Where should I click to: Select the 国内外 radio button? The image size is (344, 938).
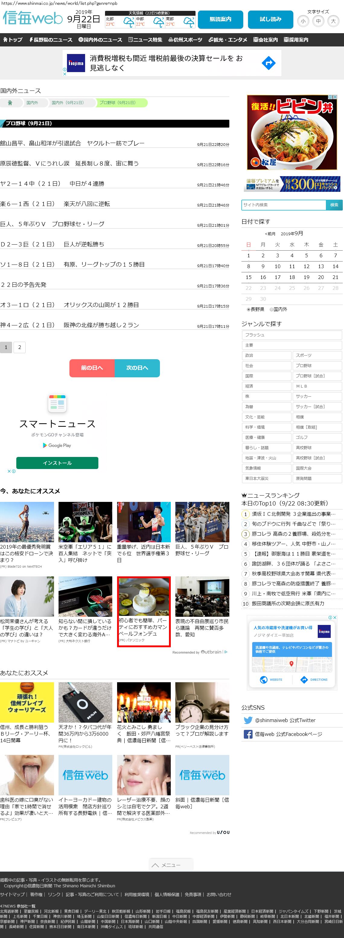(x=272, y=309)
